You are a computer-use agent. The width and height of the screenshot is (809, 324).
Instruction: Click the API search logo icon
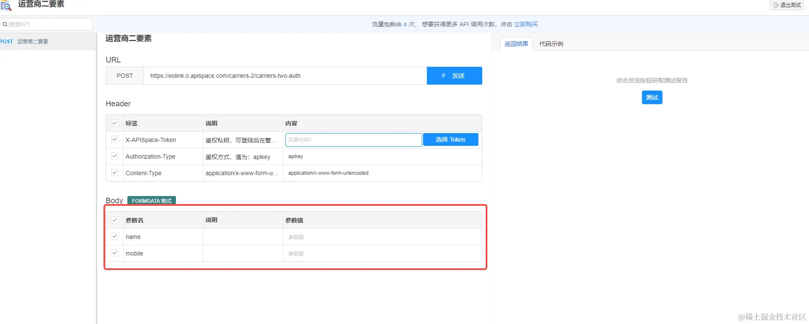pos(6,6)
